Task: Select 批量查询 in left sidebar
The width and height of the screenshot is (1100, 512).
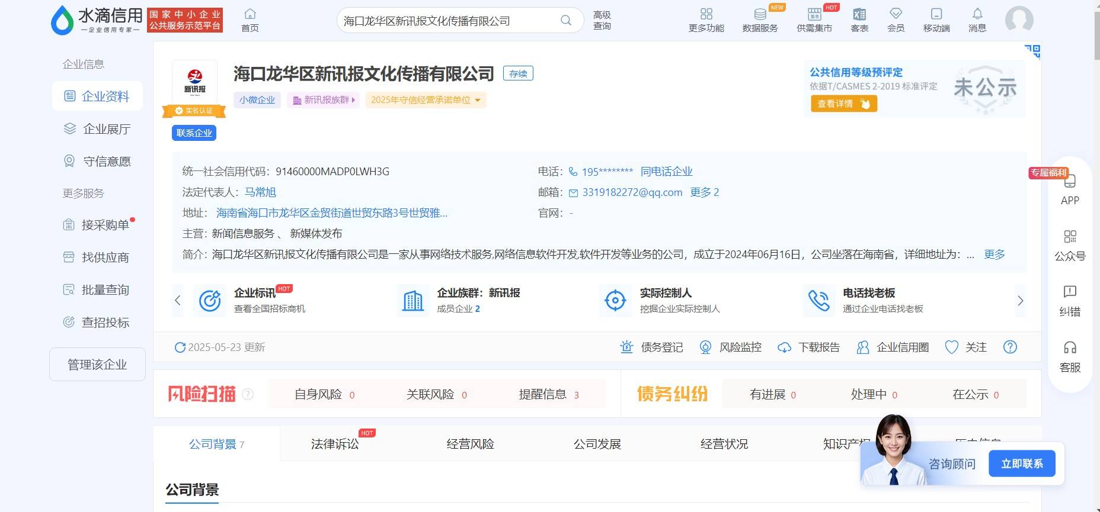Action: pyautogui.click(x=97, y=290)
